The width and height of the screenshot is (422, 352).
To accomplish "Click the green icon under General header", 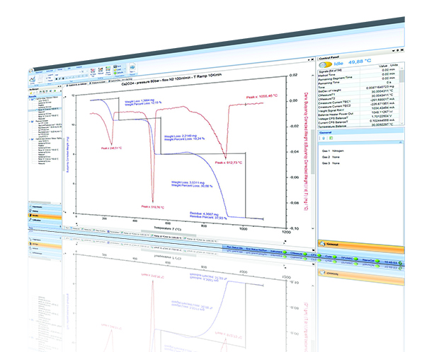I will click(331, 138).
